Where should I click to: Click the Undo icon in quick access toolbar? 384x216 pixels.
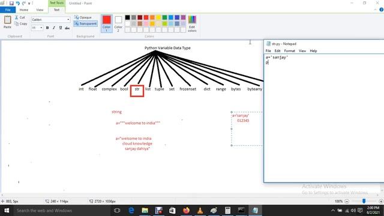[17, 3]
